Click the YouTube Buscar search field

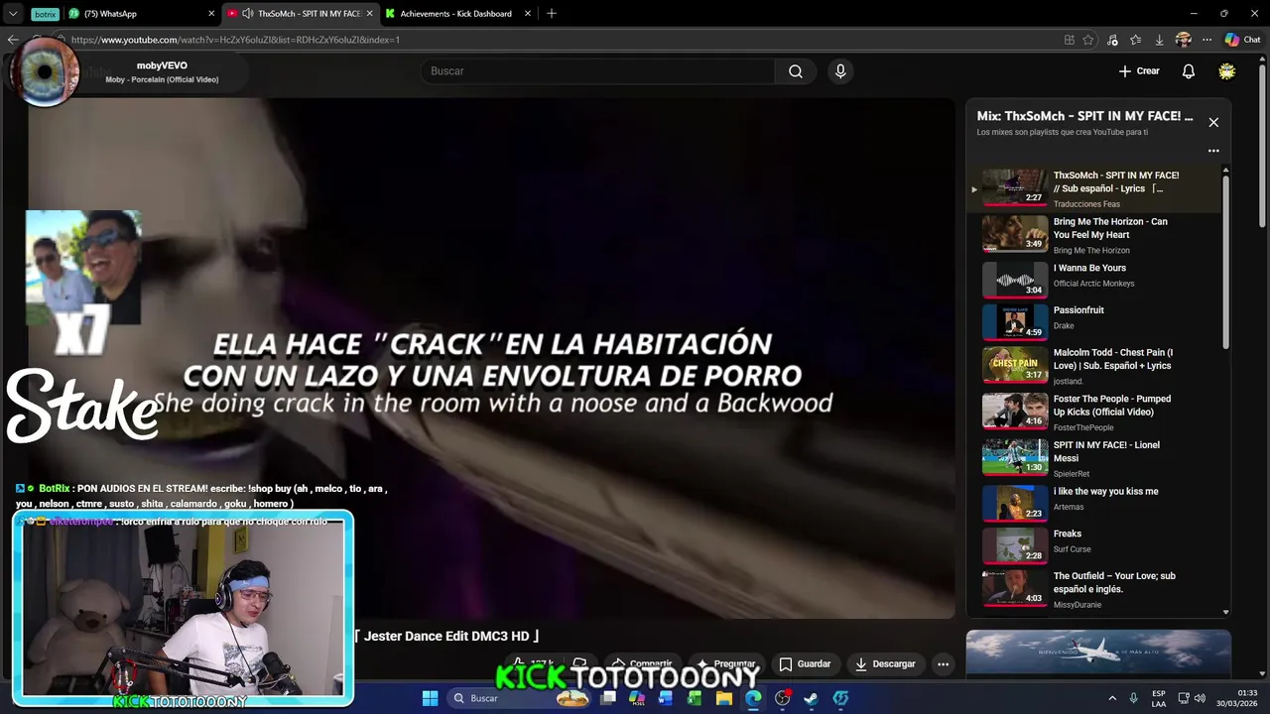coord(597,71)
